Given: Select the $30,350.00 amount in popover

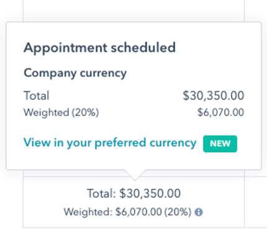Looking at the screenshot, I should (214, 96).
